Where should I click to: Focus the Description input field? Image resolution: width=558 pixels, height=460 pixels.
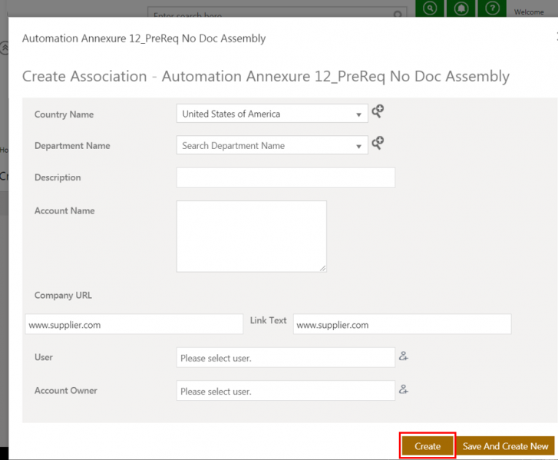(286, 177)
